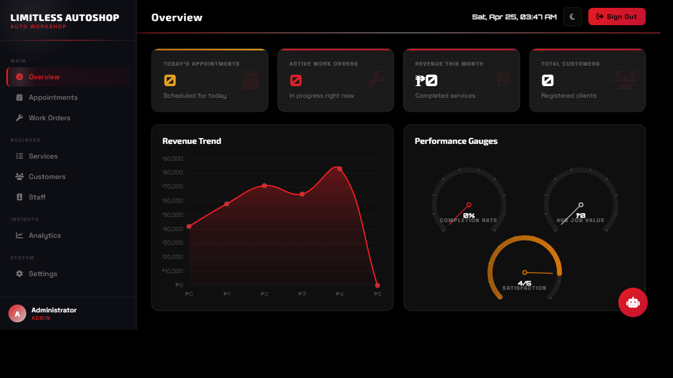Click the 4/5 satisfaction value

525,283
